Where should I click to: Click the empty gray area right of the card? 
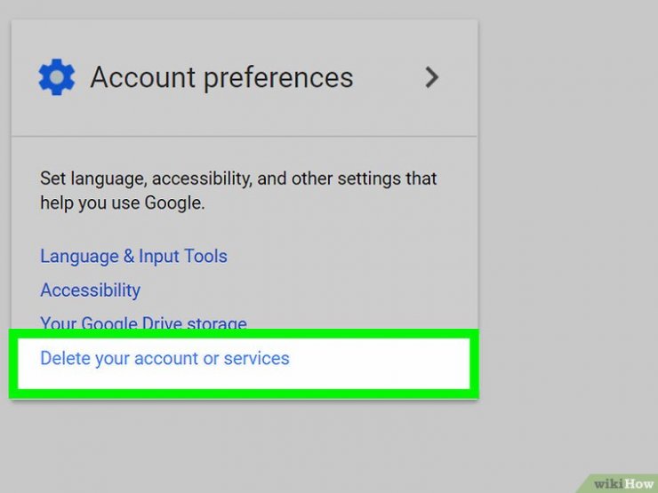pos(569,222)
